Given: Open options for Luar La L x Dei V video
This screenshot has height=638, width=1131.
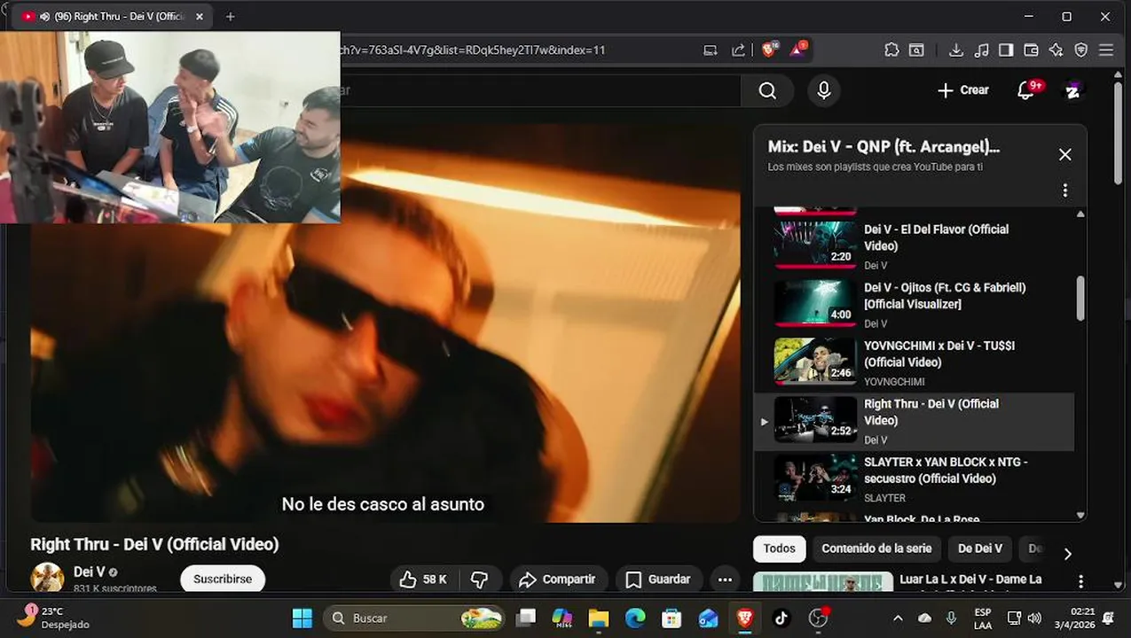Looking at the screenshot, I should pyautogui.click(x=1080, y=581).
